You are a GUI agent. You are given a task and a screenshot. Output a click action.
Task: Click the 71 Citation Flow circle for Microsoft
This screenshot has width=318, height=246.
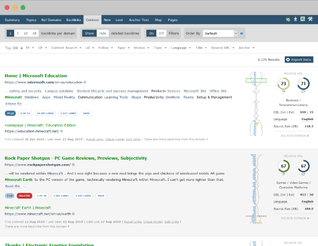pos(303,84)
